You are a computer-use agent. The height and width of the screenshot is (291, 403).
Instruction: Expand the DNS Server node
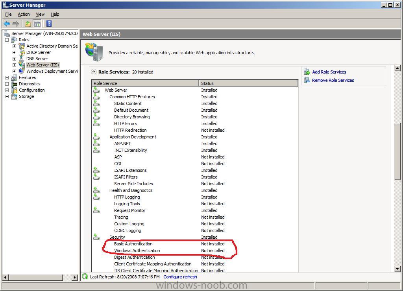coord(15,59)
